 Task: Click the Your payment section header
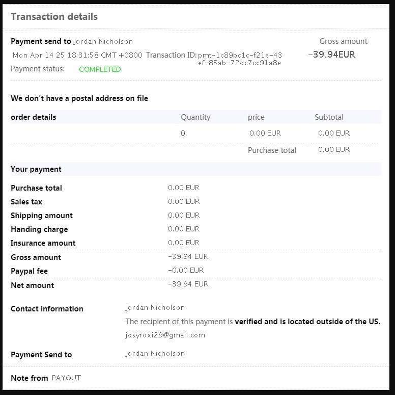click(x=36, y=169)
